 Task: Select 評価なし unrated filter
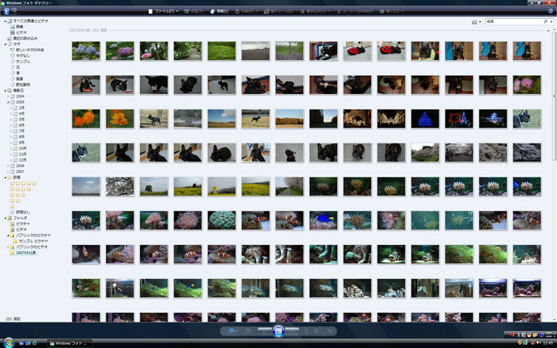click(x=23, y=212)
